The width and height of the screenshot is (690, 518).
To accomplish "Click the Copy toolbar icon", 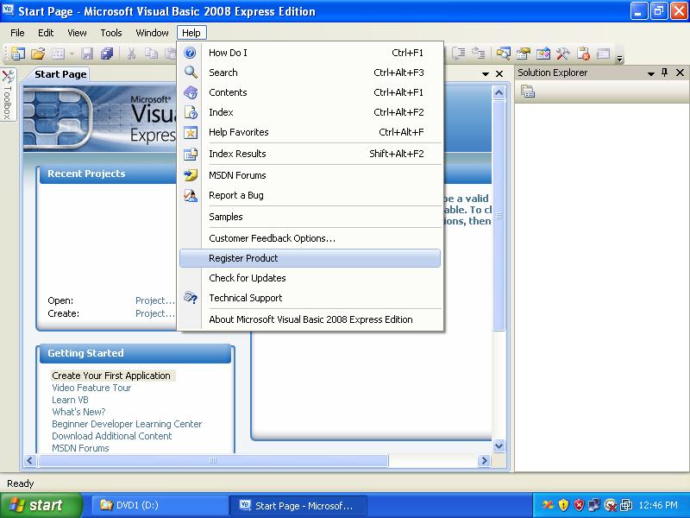I will pos(151,54).
